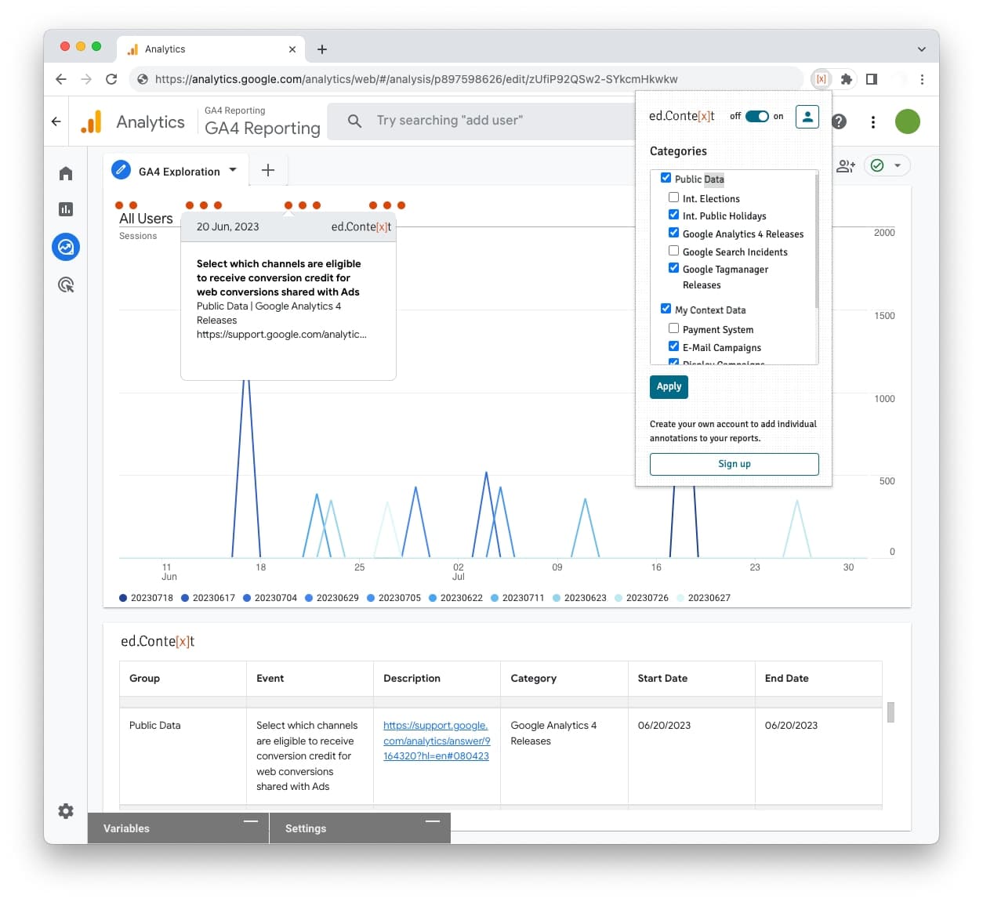This screenshot has width=983, height=902.
Task: Click the search magnifier icon
Action: [x=354, y=121]
